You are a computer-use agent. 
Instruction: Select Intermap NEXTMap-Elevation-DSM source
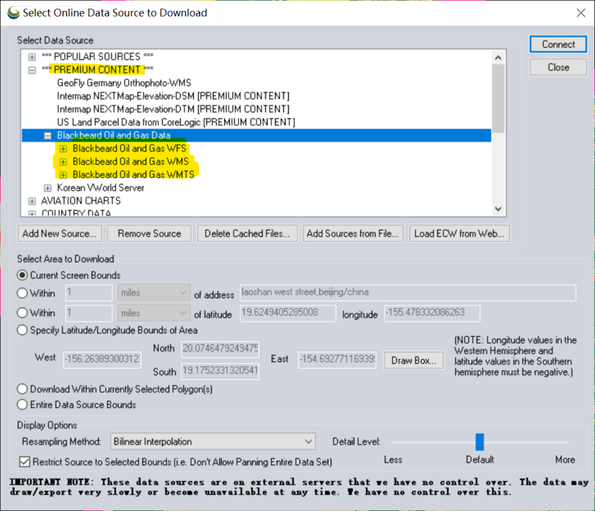coord(173,96)
